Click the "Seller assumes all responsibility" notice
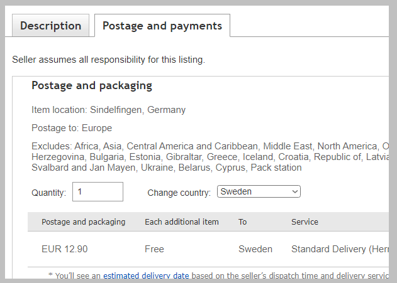The width and height of the screenshot is (397, 283). pyautogui.click(x=108, y=60)
